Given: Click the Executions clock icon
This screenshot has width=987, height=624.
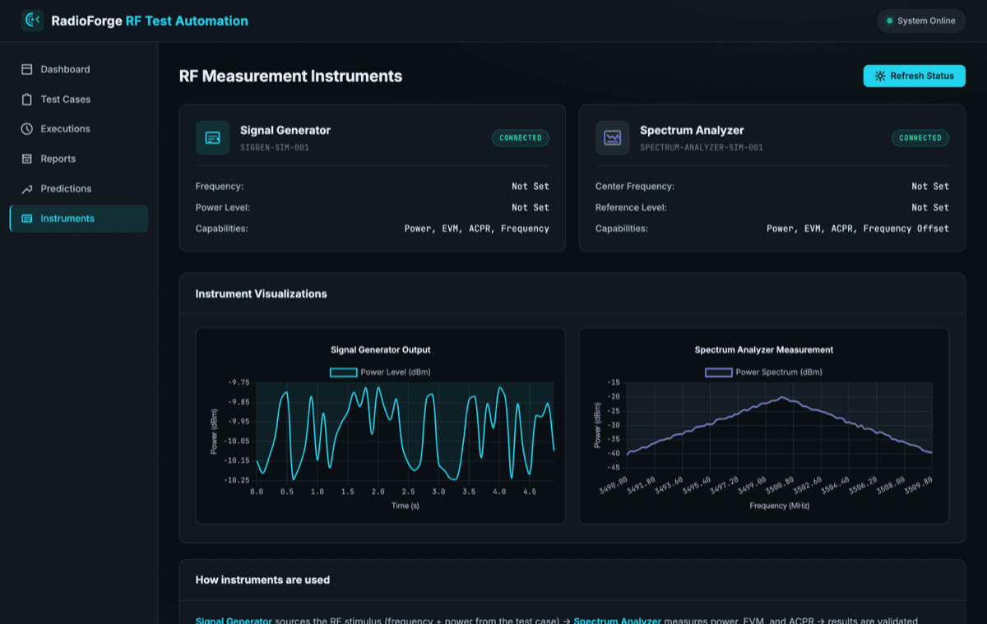Looking at the screenshot, I should pos(26,129).
